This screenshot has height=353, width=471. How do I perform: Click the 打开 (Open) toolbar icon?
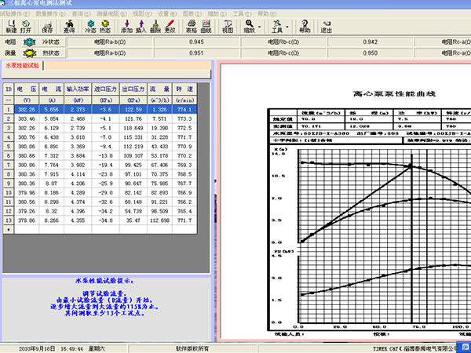pos(27,26)
